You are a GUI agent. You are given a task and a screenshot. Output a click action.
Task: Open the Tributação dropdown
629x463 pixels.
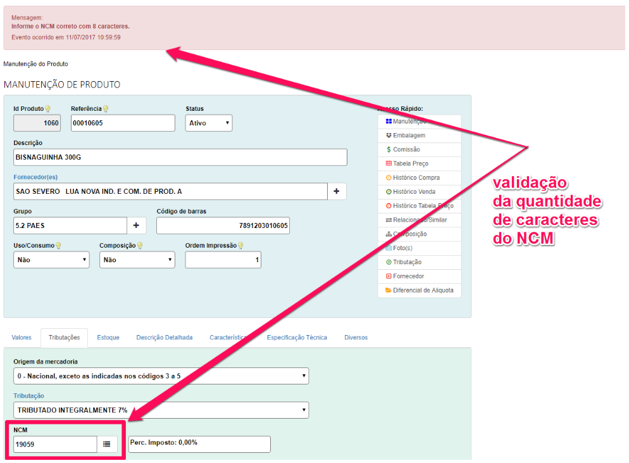(161, 410)
